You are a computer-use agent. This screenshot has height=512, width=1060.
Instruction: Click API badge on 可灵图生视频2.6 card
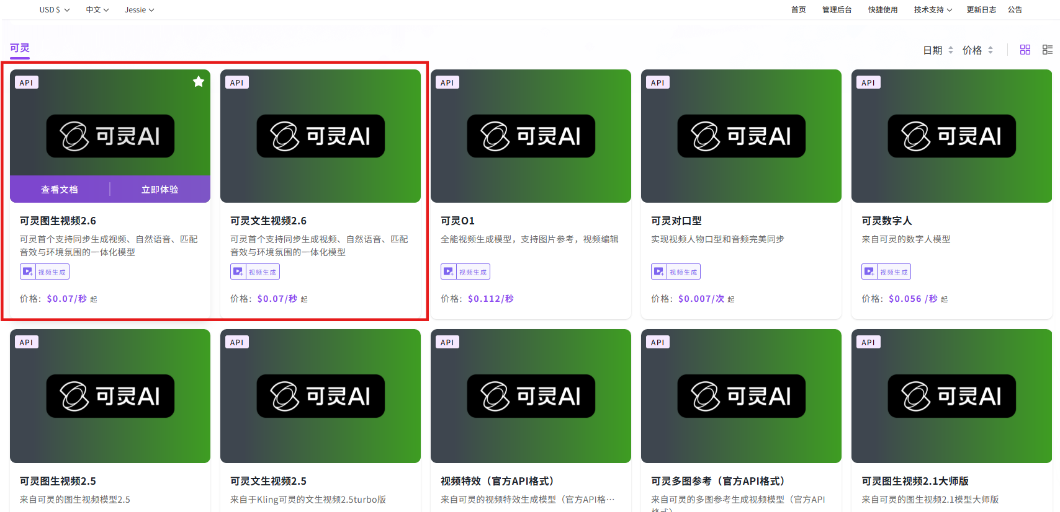point(27,82)
